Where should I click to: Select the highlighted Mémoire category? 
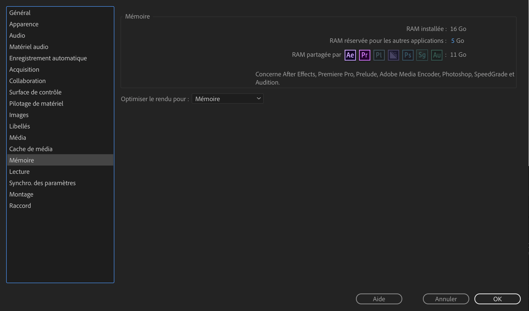(x=60, y=160)
